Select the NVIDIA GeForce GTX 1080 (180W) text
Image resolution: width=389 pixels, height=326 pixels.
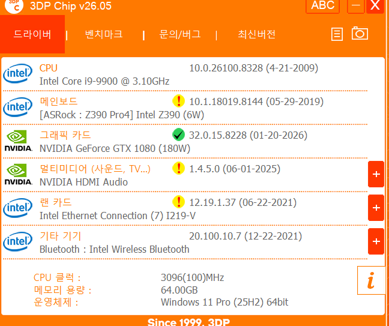coord(115,148)
